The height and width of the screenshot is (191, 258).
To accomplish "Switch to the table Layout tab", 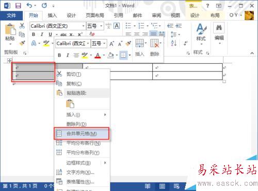I will 215,15.
